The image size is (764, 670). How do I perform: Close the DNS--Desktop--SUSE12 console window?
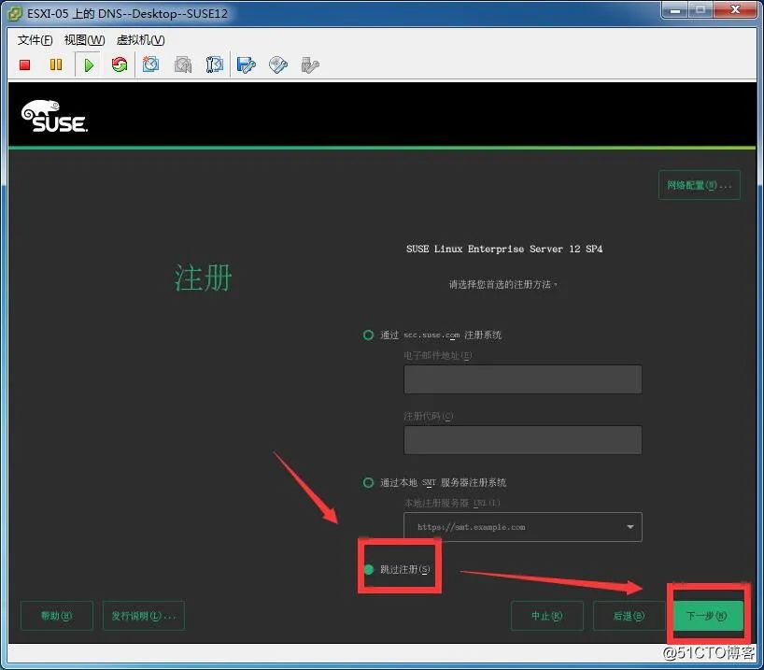(735, 10)
